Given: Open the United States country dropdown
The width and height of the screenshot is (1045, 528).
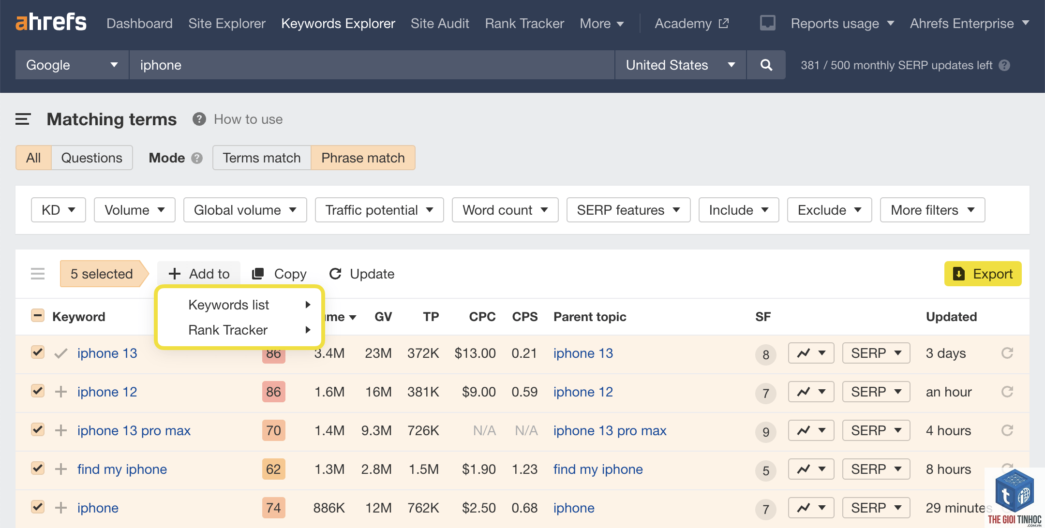Looking at the screenshot, I should click(680, 65).
